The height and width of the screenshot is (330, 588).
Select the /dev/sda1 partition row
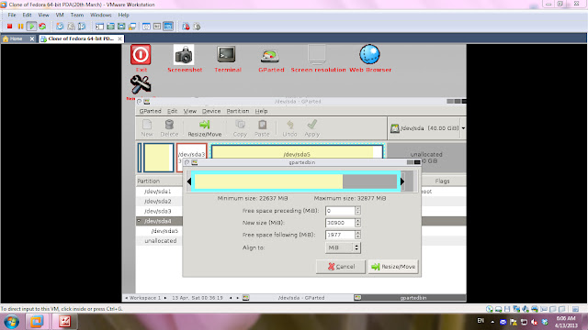(x=159, y=192)
